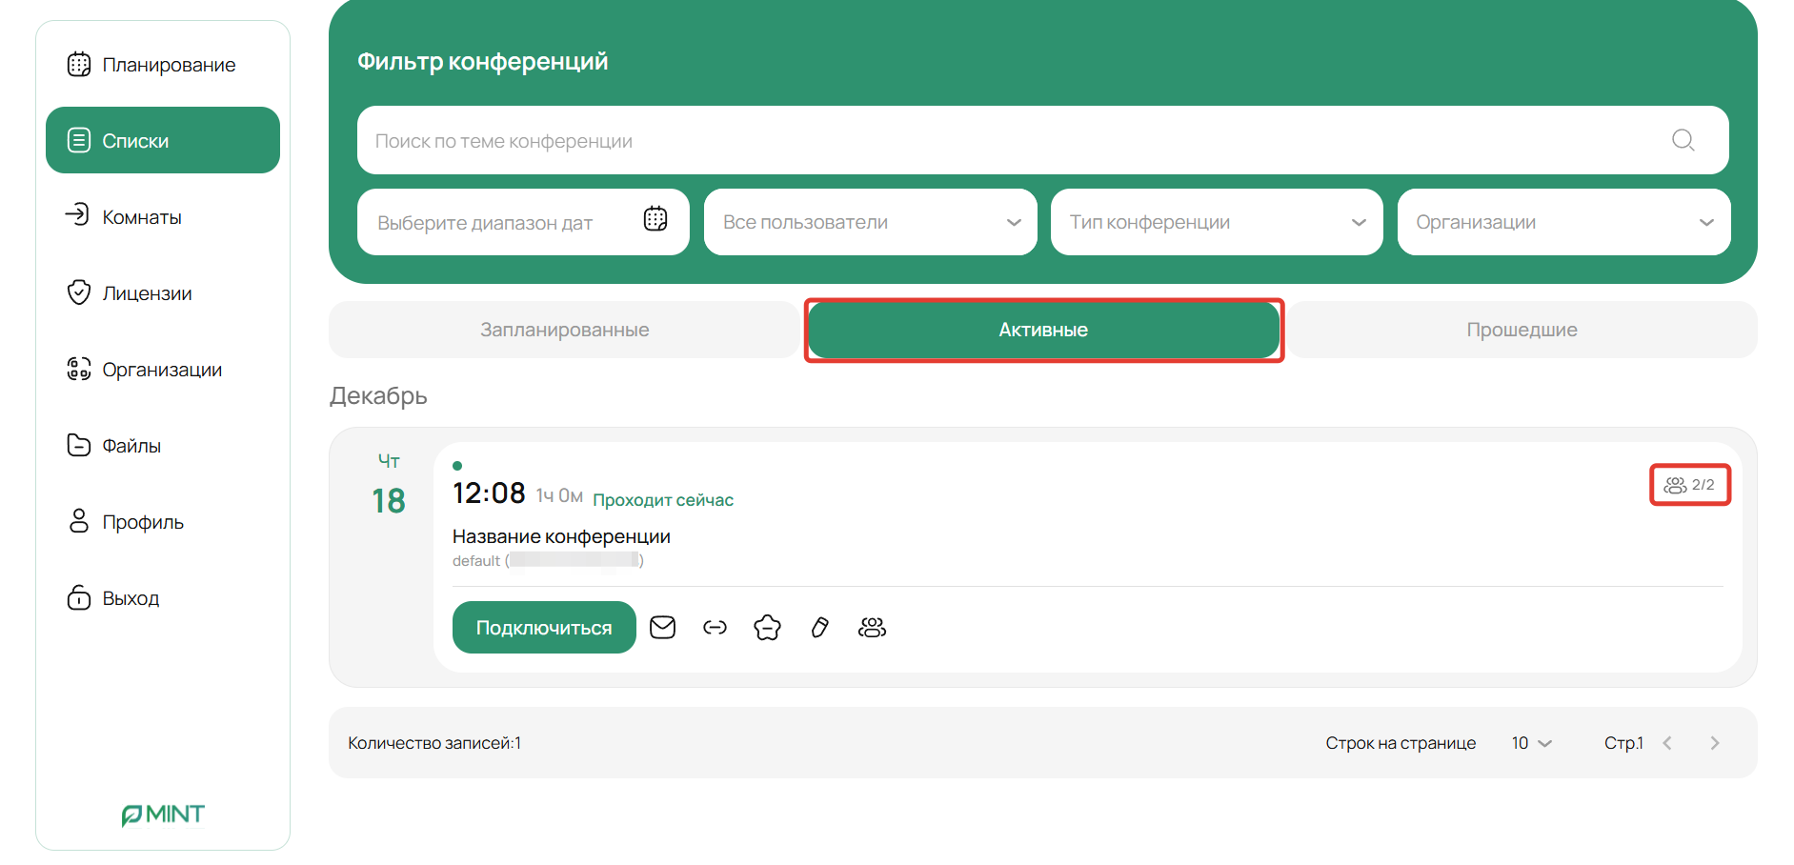
Task: Open the participants group icon
Action: [x=872, y=627]
